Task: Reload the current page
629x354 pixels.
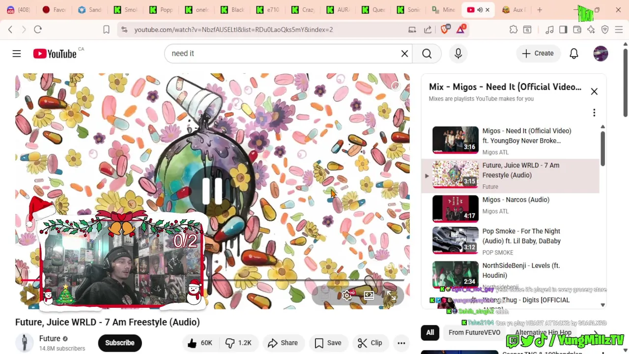Action: pos(38,29)
